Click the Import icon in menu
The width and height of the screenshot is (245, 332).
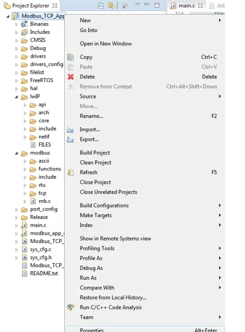tap(71, 130)
